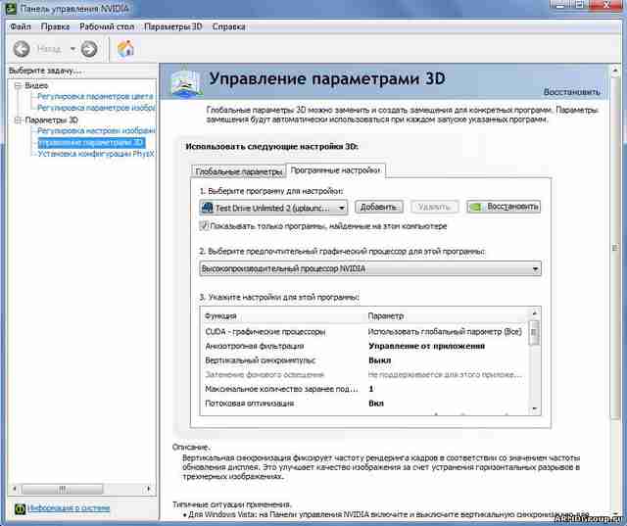This screenshot has height=526, width=627.
Task: Change Потоковая оптимизация value Вкл
Action: coord(376,404)
